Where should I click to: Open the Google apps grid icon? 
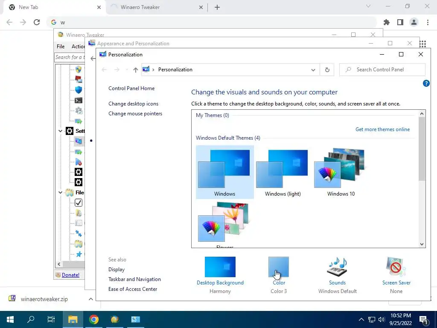423,44
